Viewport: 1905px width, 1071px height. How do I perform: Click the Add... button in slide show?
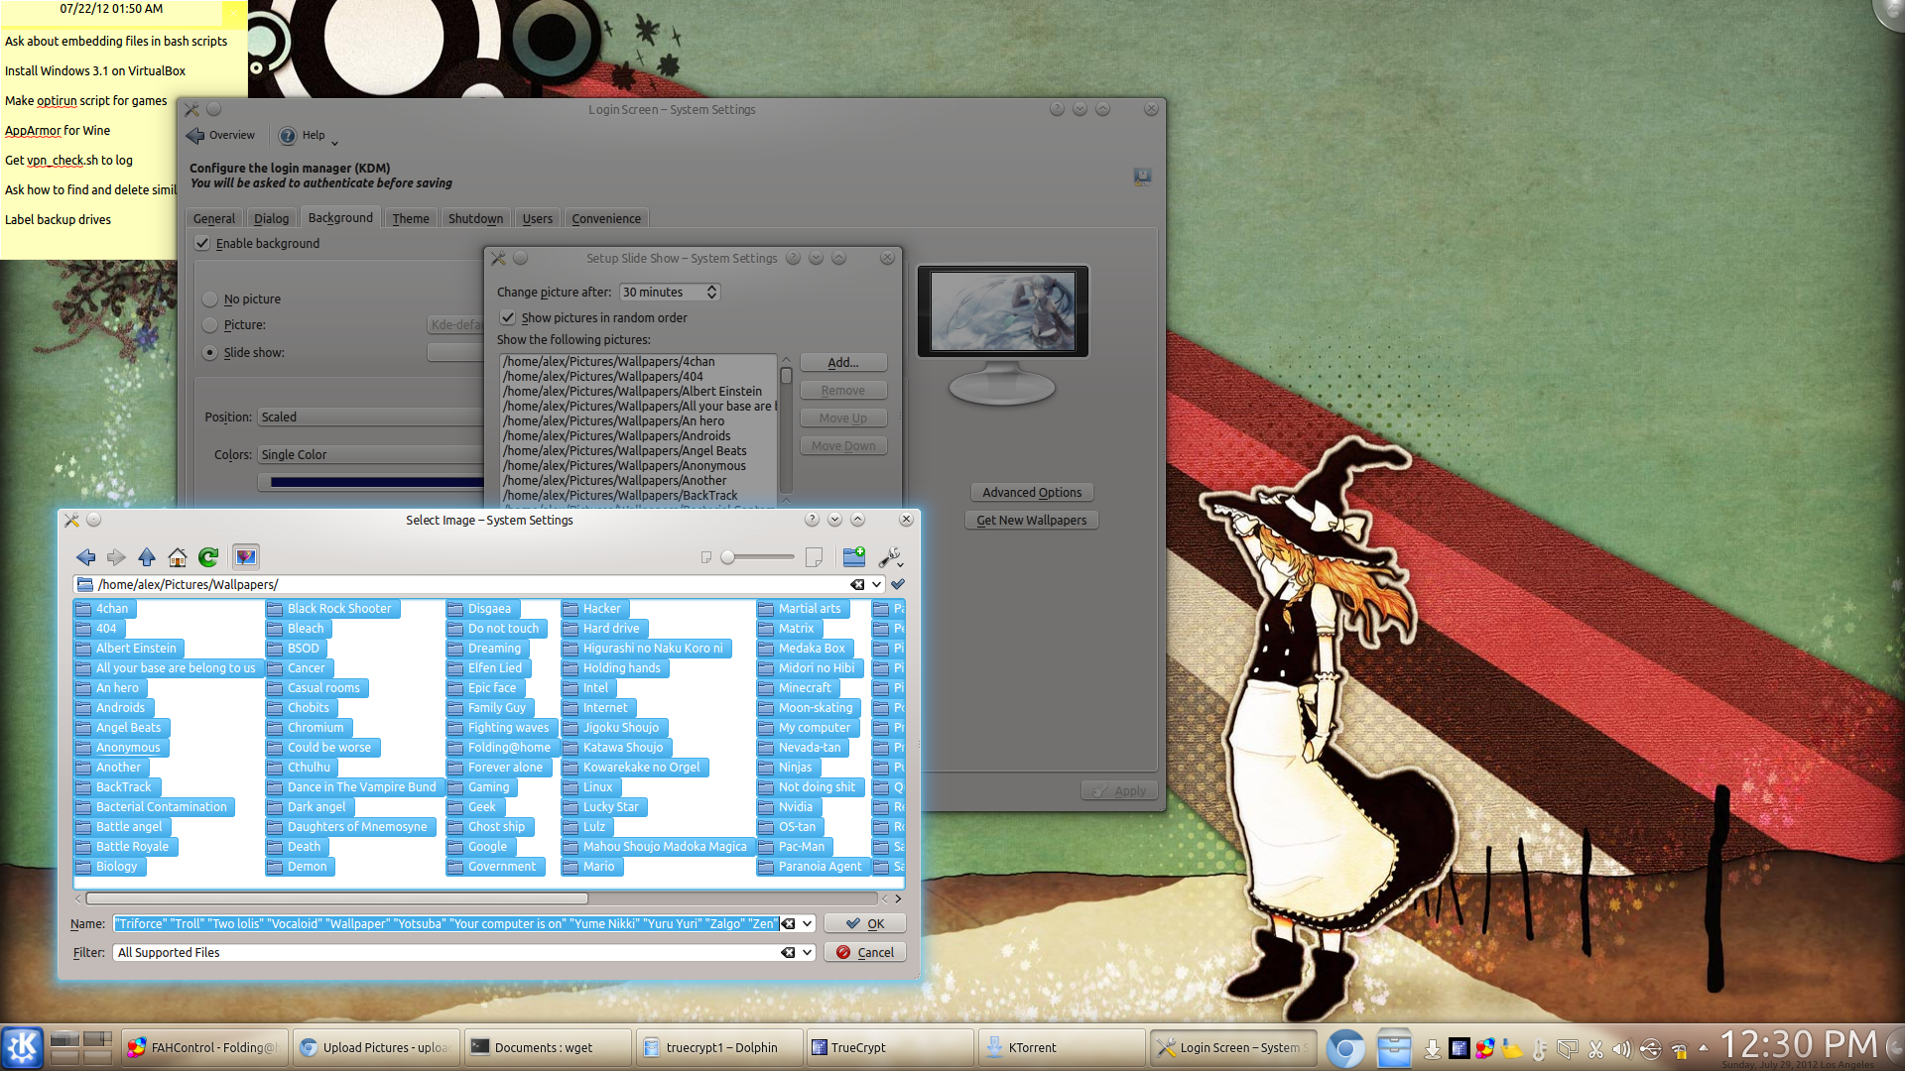tap(843, 363)
